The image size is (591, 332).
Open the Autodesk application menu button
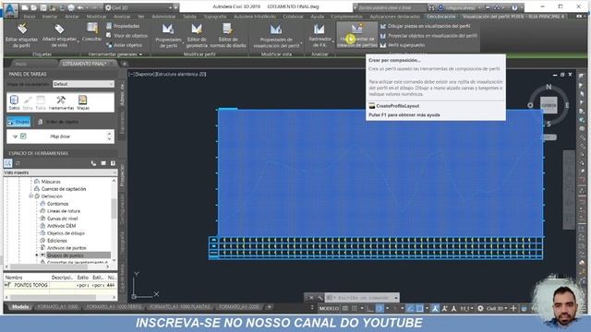(x=10, y=9)
